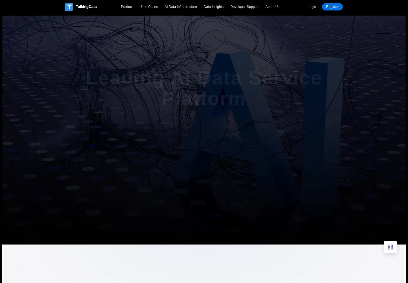Click the TalkingData logo icon

click(69, 7)
